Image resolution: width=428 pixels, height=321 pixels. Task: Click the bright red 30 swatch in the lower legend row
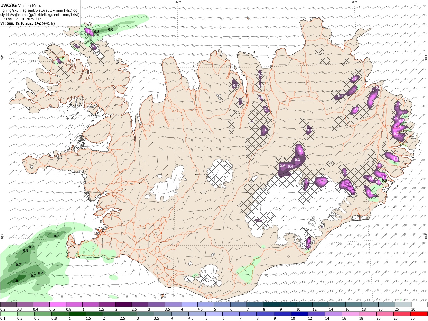pyautogui.click(x=419, y=314)
